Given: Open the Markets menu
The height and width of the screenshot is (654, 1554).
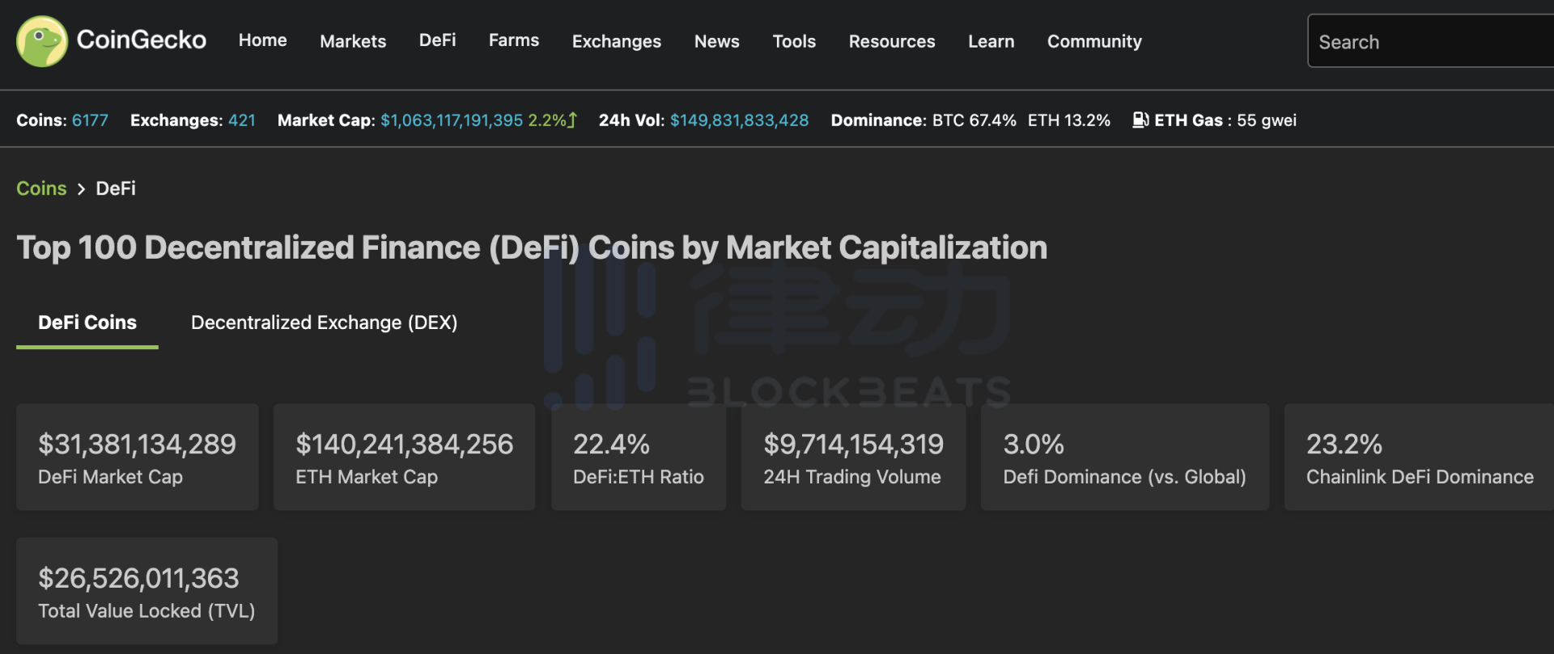Looking at the screenshot, I should (353, 41).
